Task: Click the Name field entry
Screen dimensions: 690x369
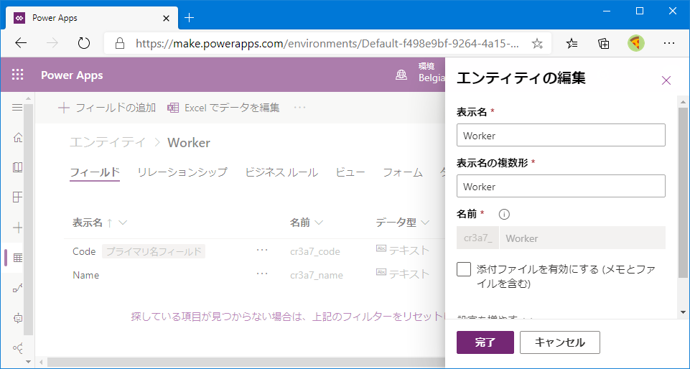Action: tap(86, 276)
